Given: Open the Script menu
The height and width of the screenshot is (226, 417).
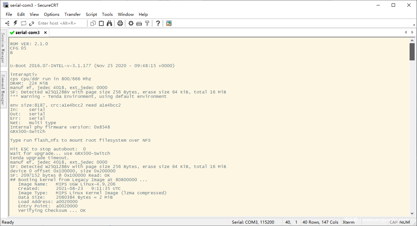Looking at the screenshot, I should point(91,14).
